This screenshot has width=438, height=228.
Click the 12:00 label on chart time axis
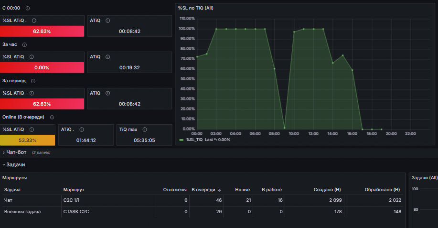point(313,133)
